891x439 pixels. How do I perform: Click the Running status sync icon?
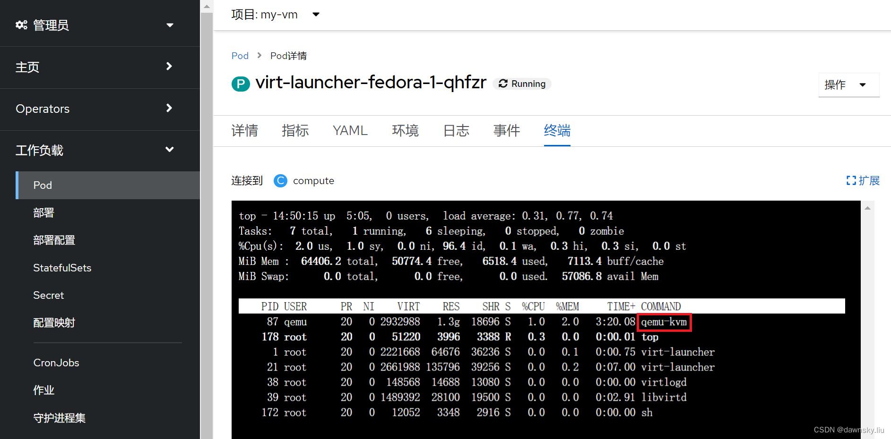point(503,84)
